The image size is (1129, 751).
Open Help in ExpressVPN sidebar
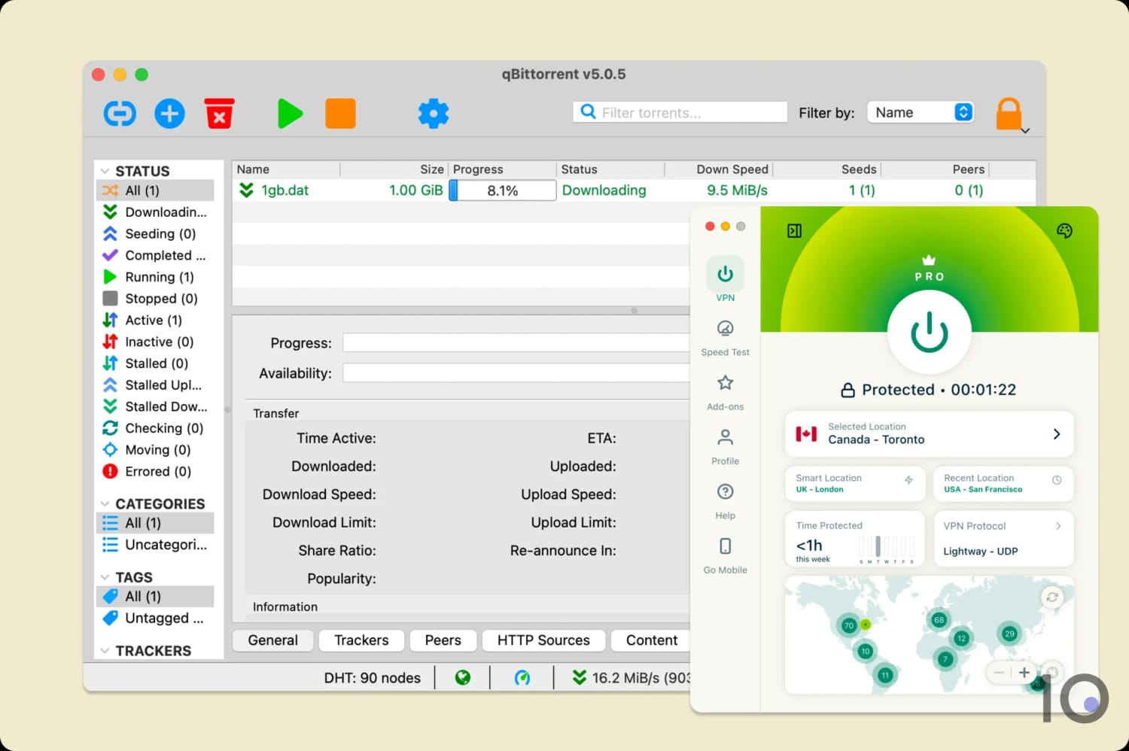coord(726,500)
